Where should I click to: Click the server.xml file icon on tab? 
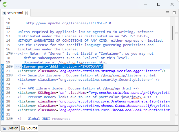4,13
